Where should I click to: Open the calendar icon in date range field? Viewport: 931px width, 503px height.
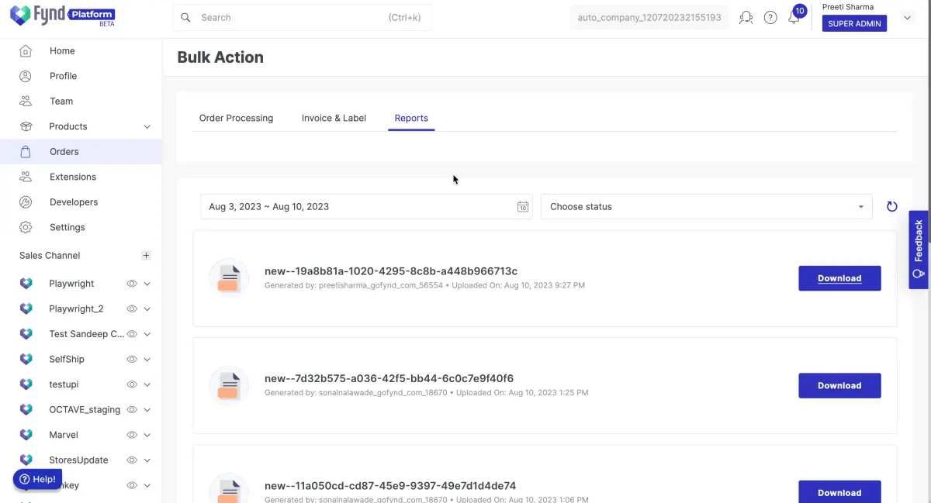coord(523,207)
